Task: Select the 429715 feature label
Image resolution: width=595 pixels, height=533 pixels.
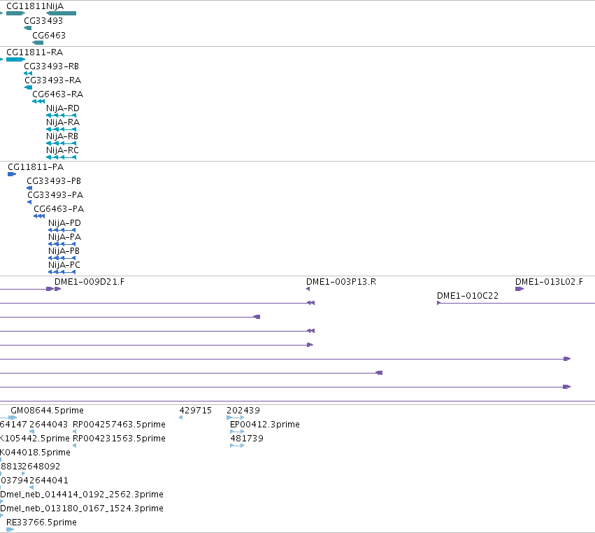Action: 196,411
